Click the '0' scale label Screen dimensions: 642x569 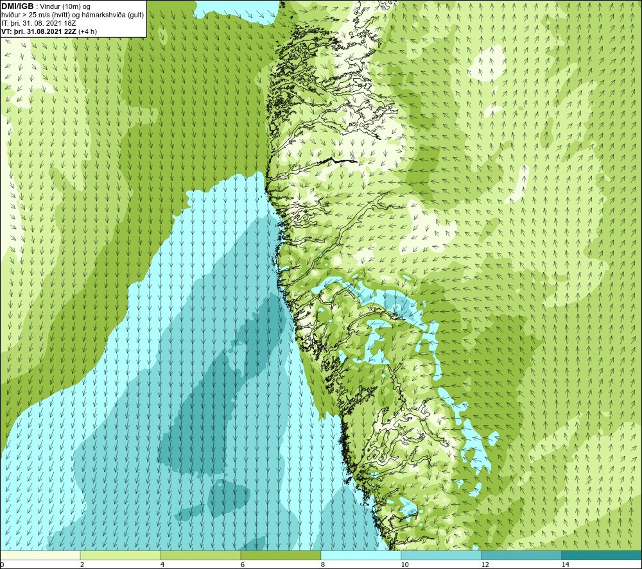pos(2,565)
